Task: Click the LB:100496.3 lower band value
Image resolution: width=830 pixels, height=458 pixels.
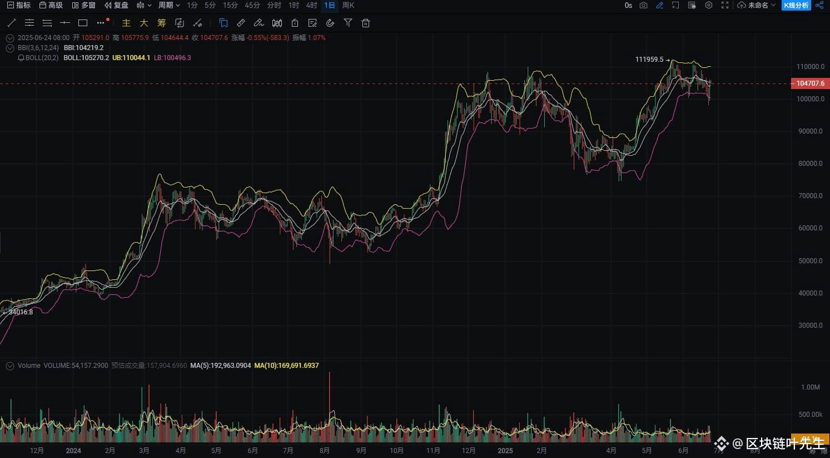Action: coord(172,58)
